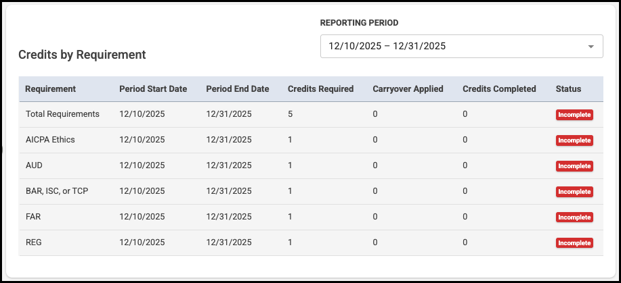Click the Incomplete badge for AICPA Ethics
The height and width of the screenshot is (283, 621).
(x=574, y=140)
